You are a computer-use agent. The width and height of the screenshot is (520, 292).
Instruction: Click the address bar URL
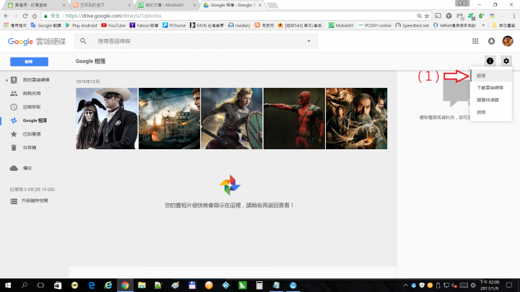[113, 16]
